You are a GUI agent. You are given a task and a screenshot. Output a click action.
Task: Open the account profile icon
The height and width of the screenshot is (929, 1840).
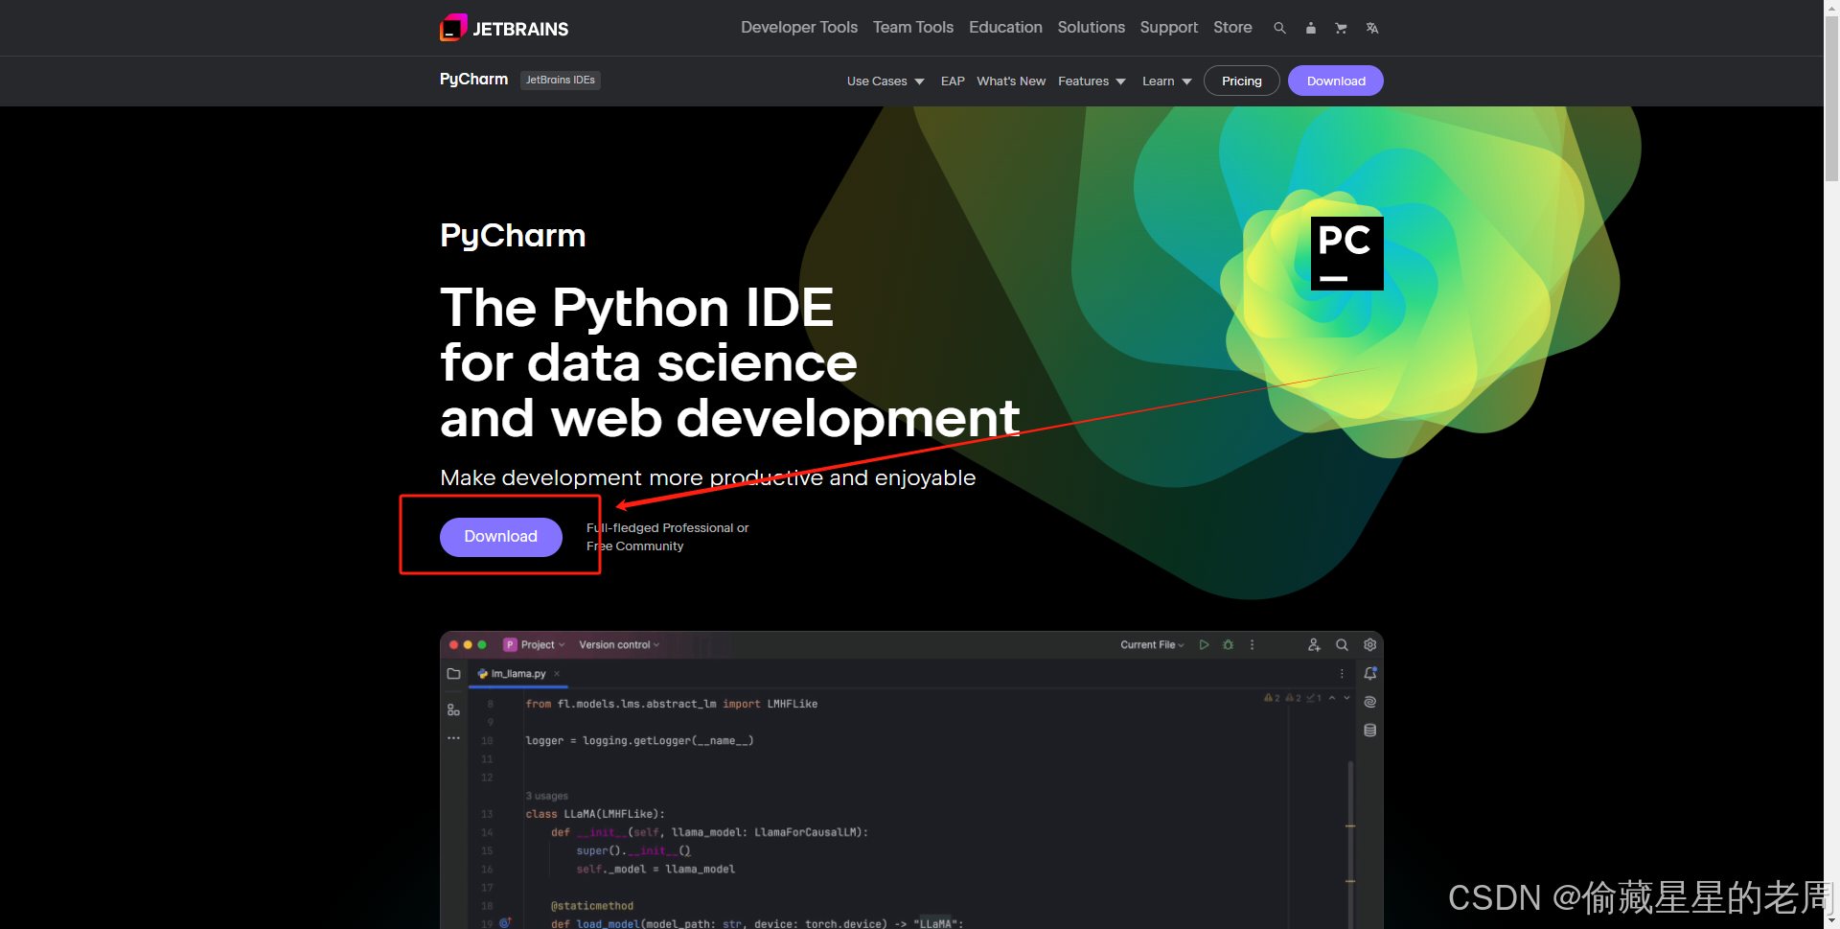click(x=1311, y=28)
